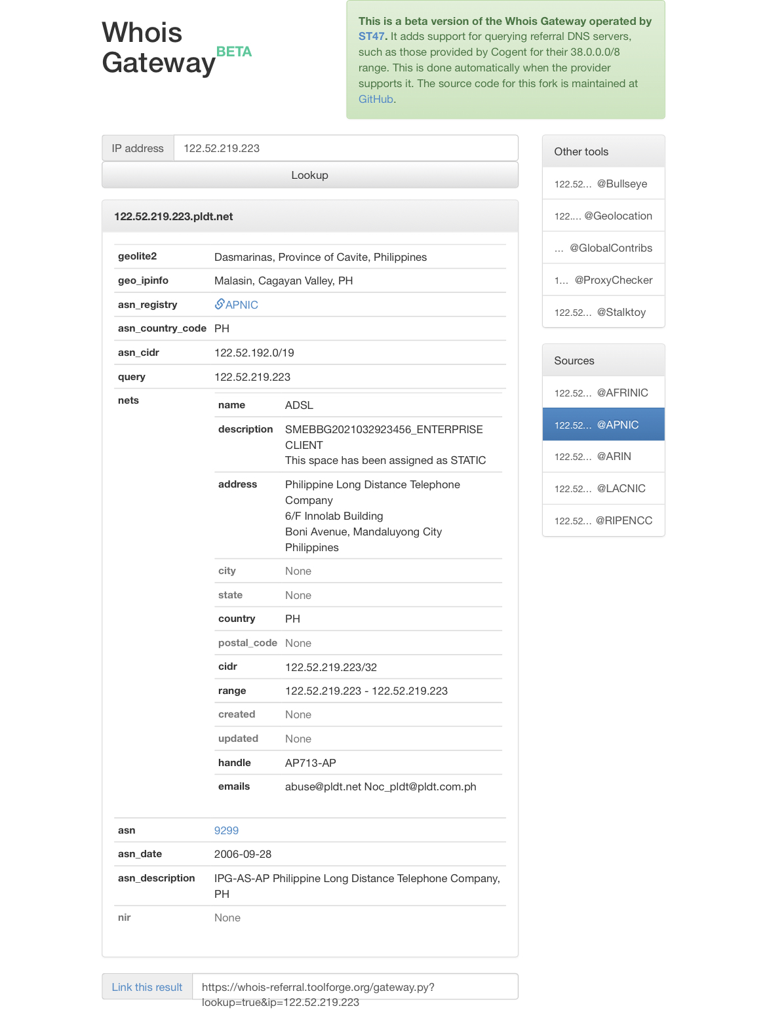The width and height of the screenshot is (767, 1023).
Task: Click the geo_ipinfo value Malasin, Cagayan Valley
Action: click(284, 280)
